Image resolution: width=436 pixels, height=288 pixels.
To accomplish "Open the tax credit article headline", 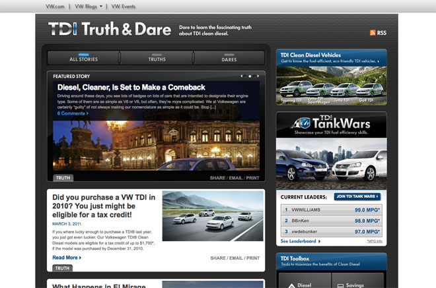I will [x=104, y=206].
